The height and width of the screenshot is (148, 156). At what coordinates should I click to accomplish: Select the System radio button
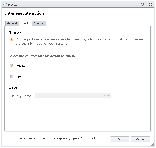(12, 66)
